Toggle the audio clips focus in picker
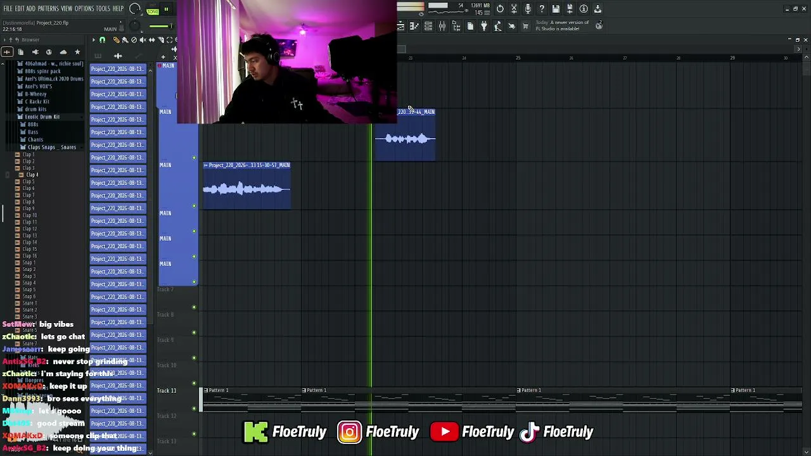 tap(118, 56)
